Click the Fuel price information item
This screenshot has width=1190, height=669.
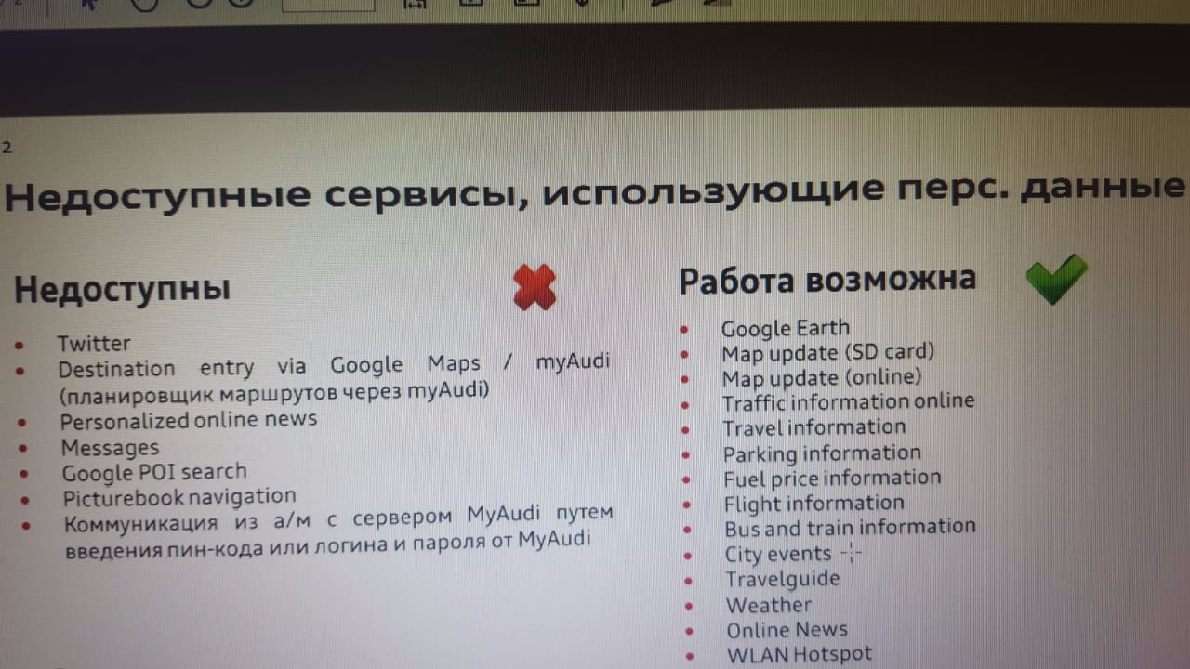(833, 479)
